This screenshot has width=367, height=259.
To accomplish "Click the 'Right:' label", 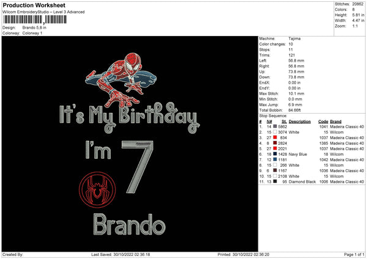I will pyautogui.click(x=264, y=66).
